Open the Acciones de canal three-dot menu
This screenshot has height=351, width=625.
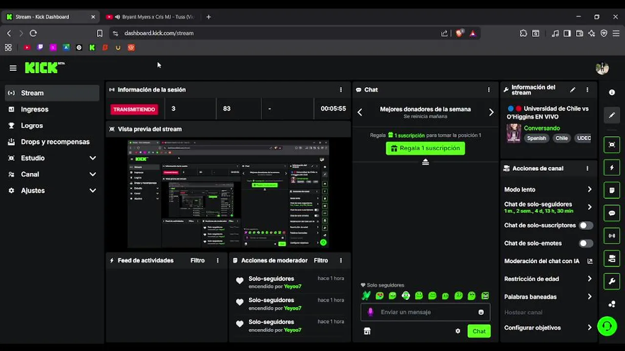[587, 168]
